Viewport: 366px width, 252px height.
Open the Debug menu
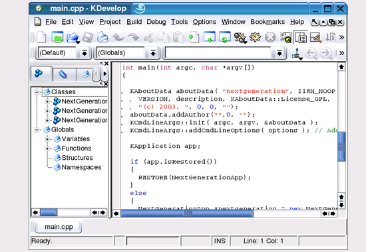(x=156, y=22)
